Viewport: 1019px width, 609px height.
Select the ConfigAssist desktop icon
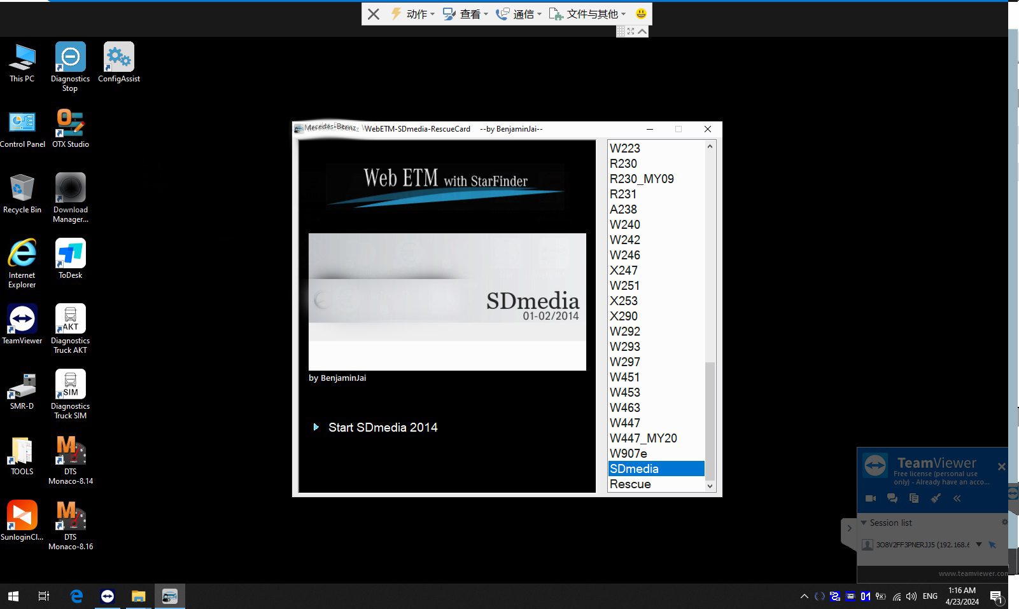coord(119,63)
